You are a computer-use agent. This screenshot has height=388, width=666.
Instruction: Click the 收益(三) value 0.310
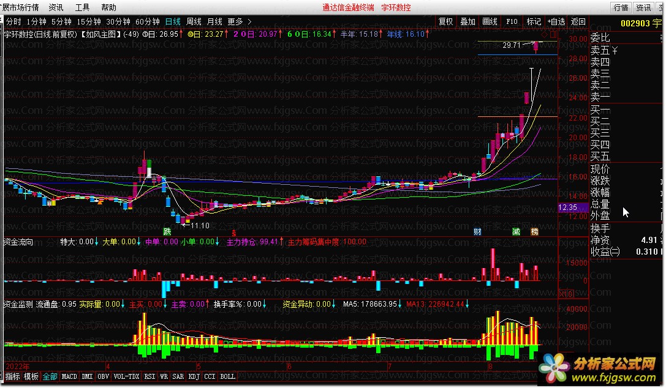tap(646, 252)
